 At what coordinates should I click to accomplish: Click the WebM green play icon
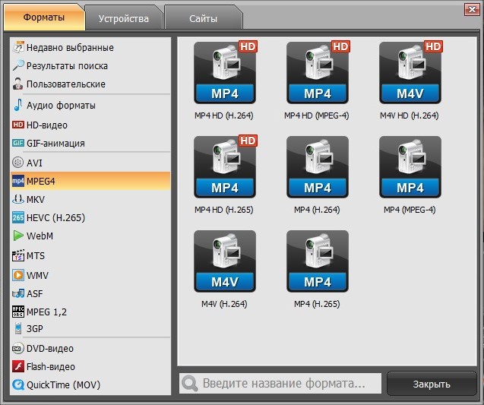[x=18, y=236]
